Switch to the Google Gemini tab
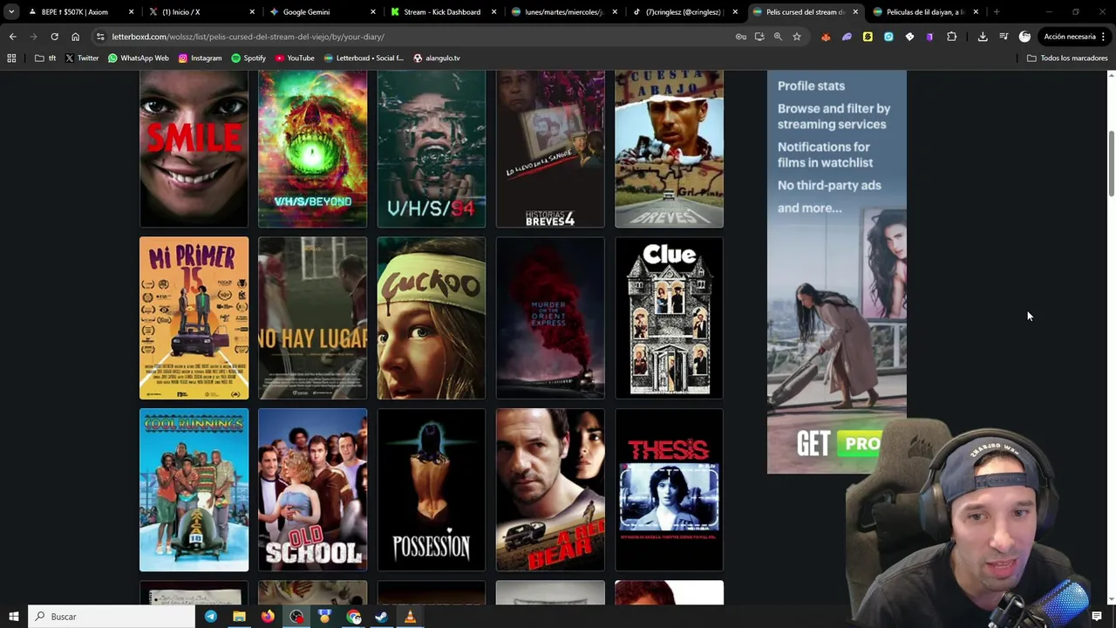Image resolution: width=1116 pixels, height=628 pixels. pyautogui.click(x=321, y=12)
